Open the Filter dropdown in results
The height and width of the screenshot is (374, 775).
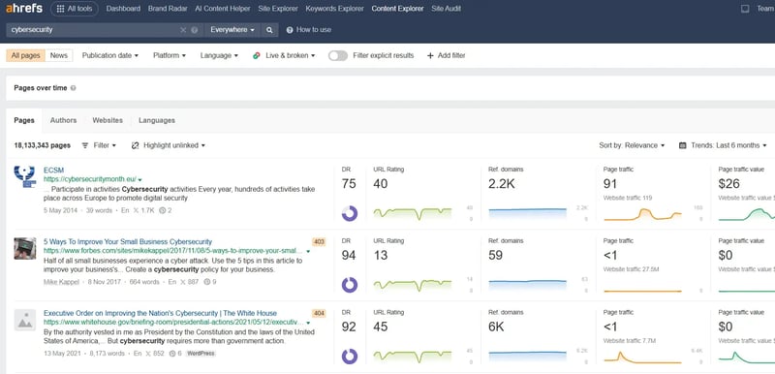click(x=99, y=145)
